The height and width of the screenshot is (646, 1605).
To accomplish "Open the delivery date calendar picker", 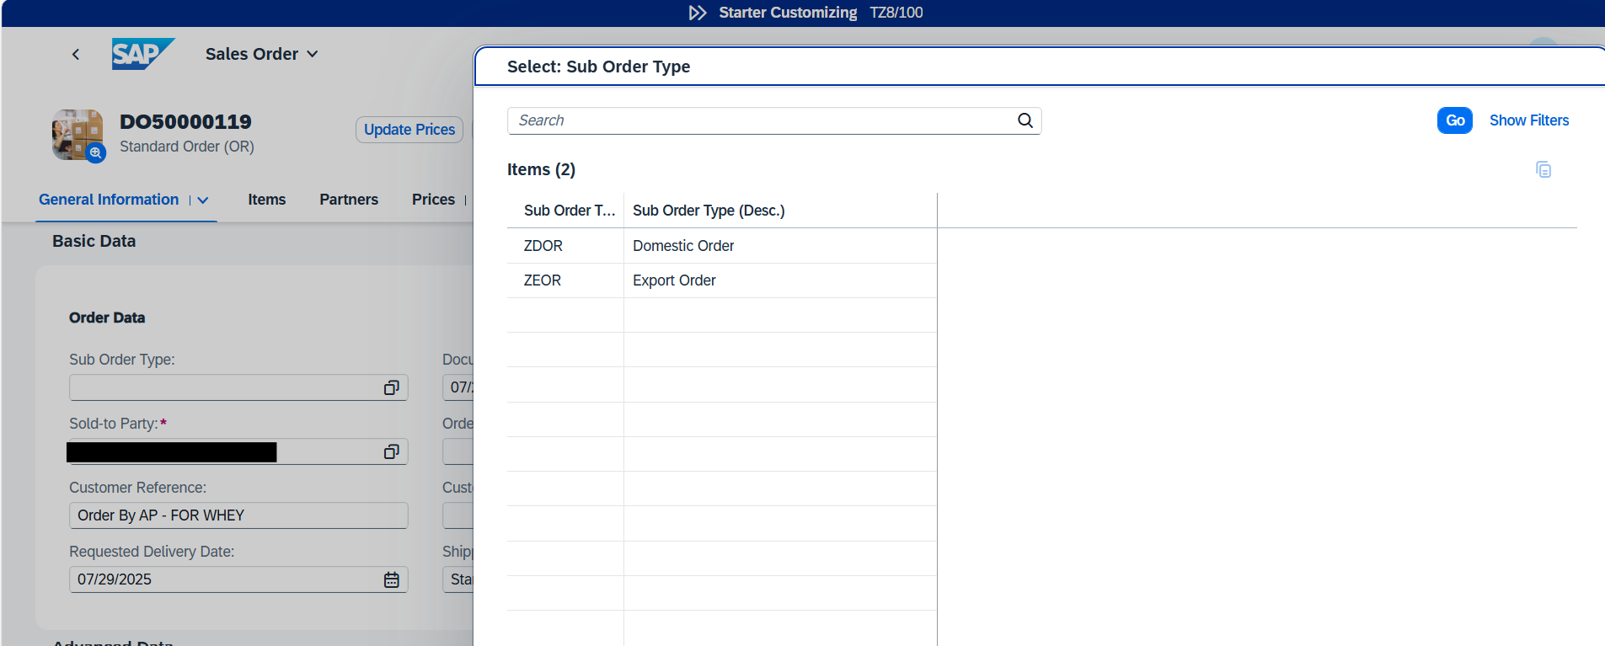I will click(x=392, y=579).
